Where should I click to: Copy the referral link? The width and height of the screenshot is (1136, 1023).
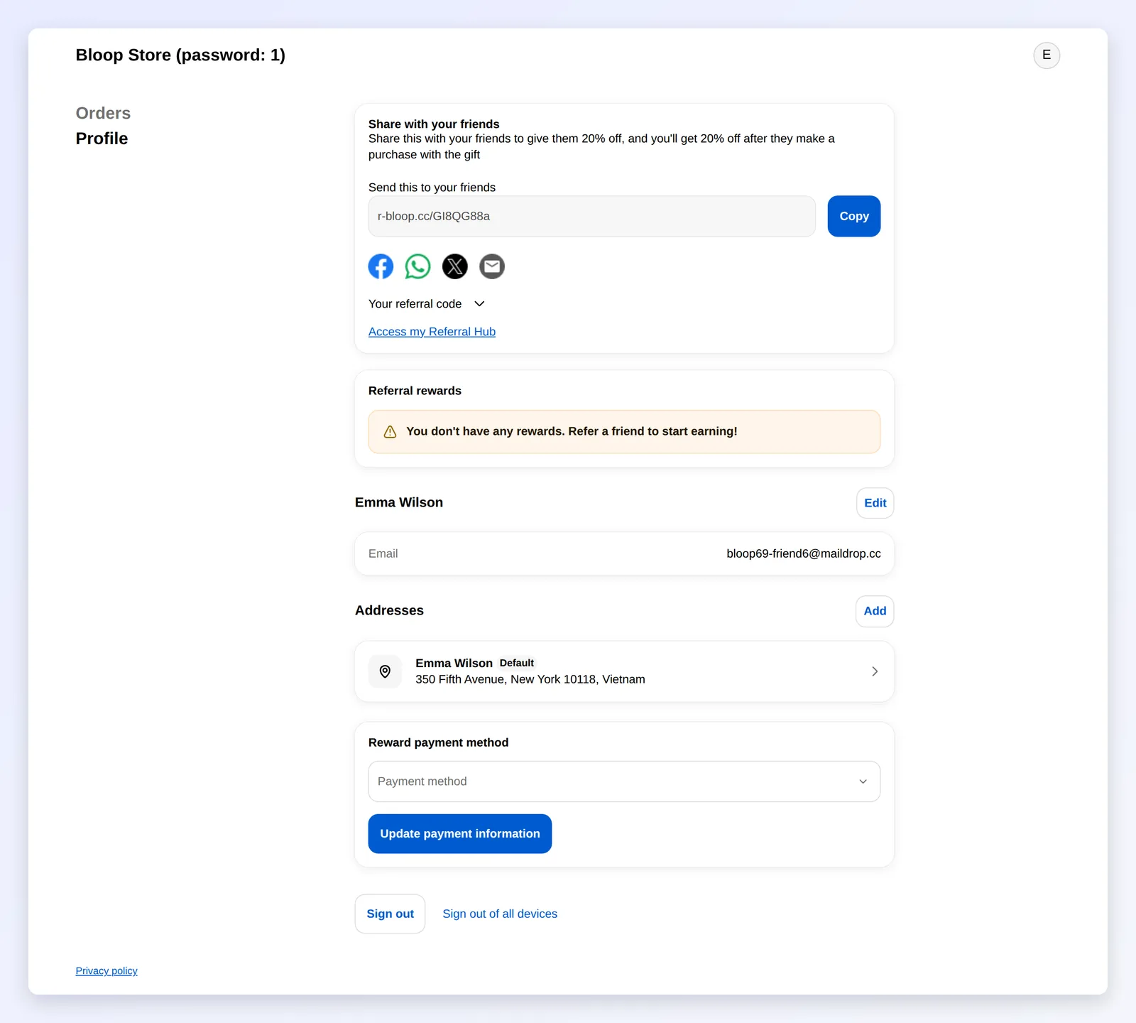coord(854,216)
